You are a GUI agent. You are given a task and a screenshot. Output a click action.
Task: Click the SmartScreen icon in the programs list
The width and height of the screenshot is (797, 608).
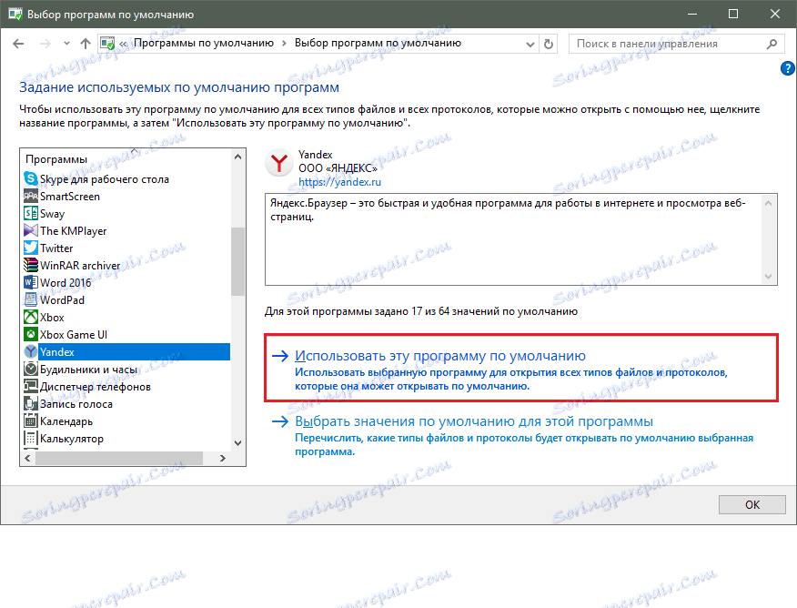(x=31, y=197)
